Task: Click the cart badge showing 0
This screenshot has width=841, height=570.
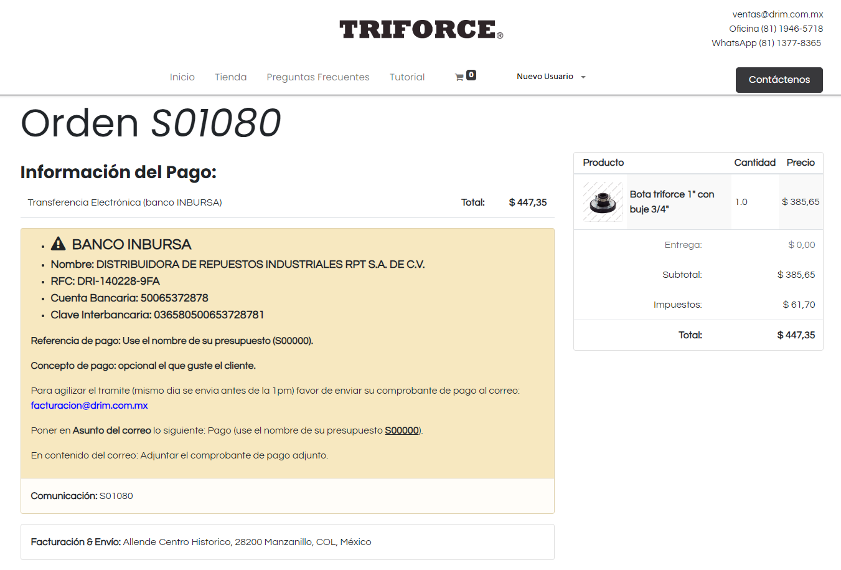Action: [471, 75]
